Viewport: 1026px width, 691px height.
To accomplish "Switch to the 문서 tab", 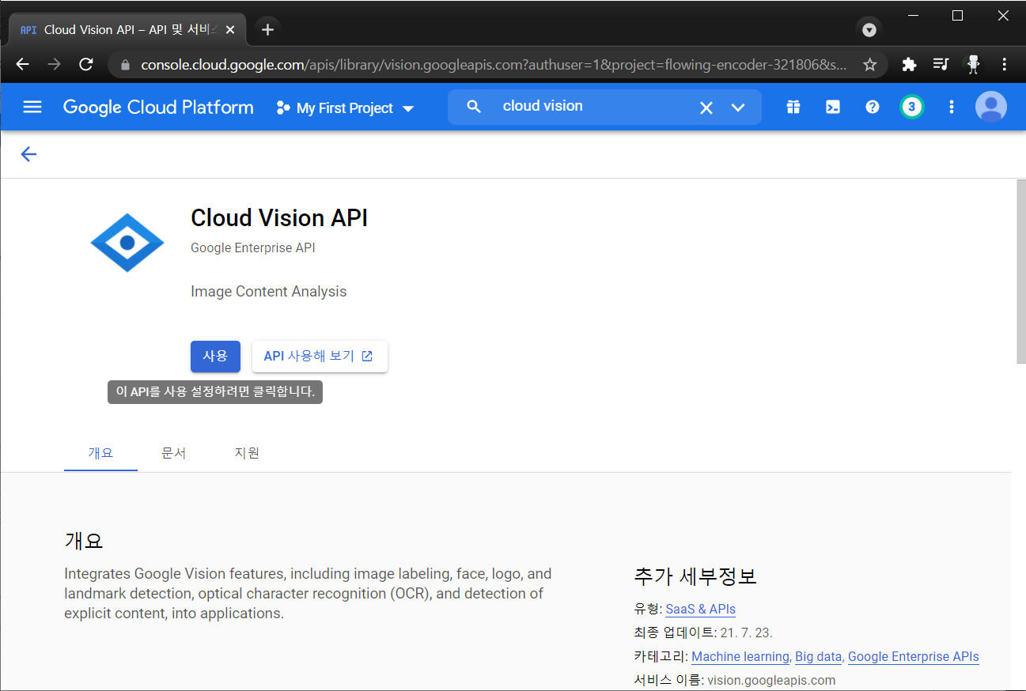I will 174,452.
